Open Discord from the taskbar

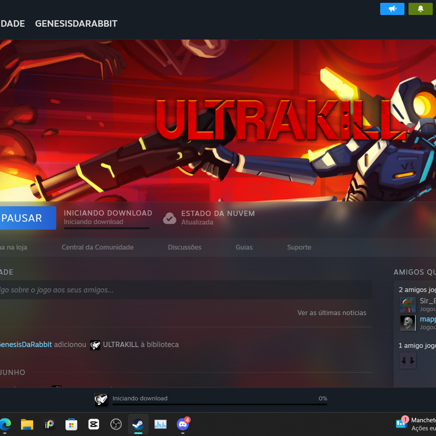click(183, 424)
